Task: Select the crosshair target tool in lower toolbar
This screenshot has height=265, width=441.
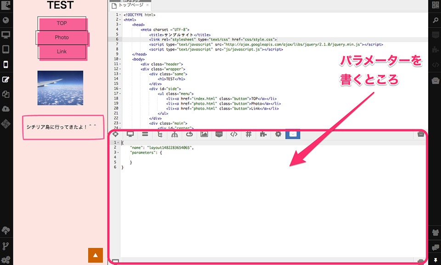Action: 116,134
